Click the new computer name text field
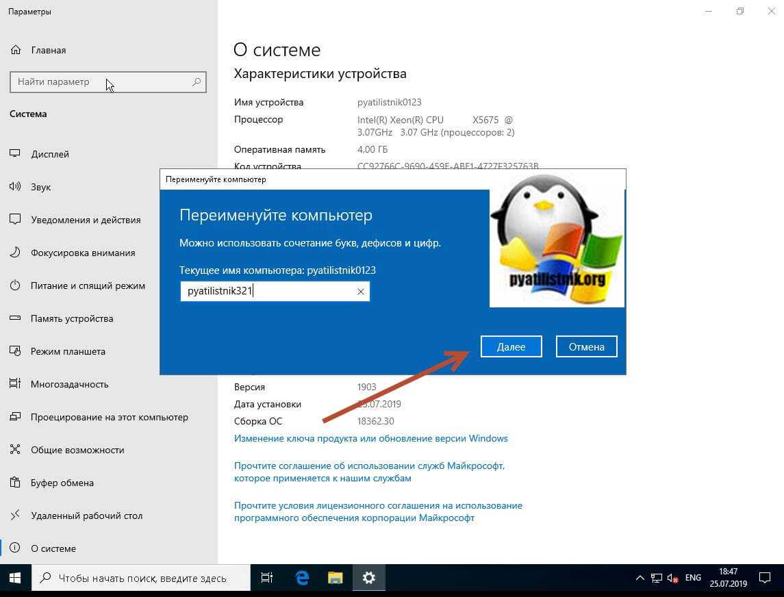This screenshot has width=784, height=597. coord(267,292)
